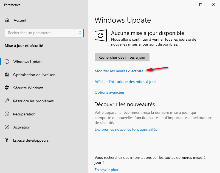Screen dimensions: 220x173
Task: Click the Optimisation de livraison icon
Action: [x=7, y=75]
